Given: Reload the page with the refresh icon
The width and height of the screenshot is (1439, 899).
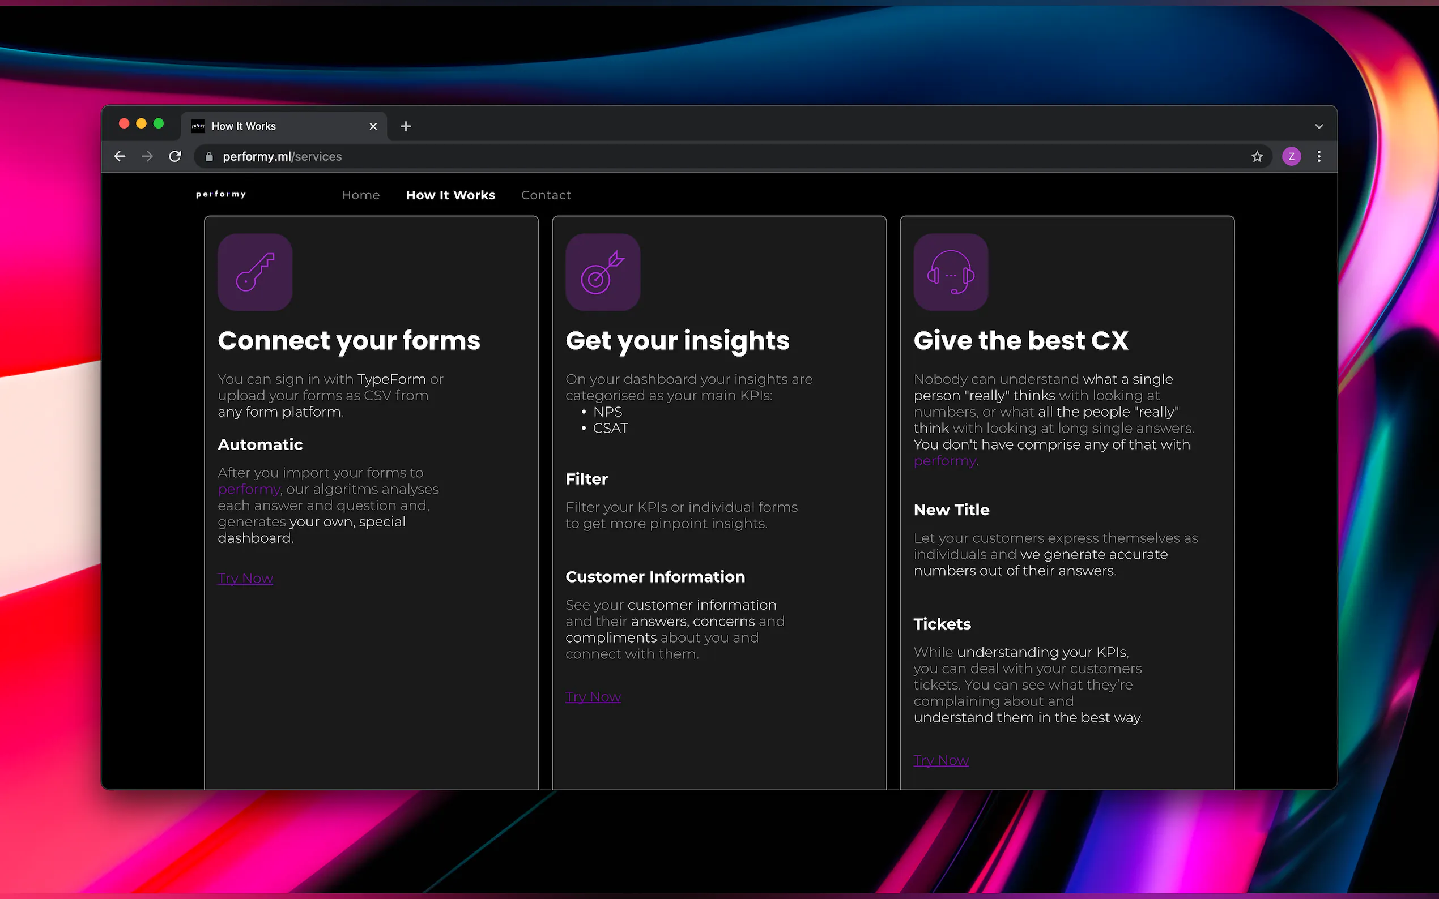Looking at the screenshot, I should pyautogui.click(x=175, y=156).
